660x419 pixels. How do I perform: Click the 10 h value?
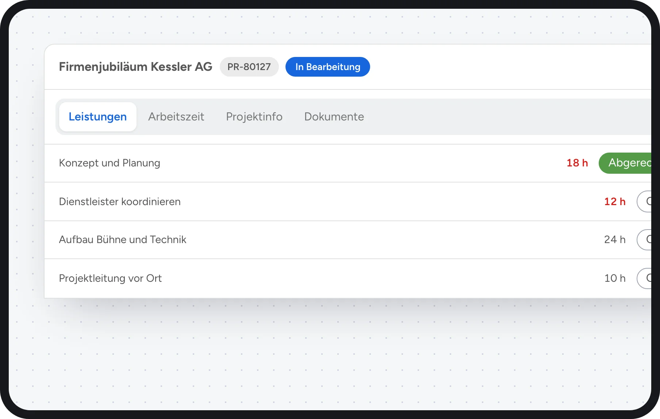click(615, 278)
